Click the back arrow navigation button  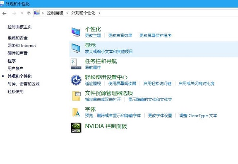tap(5, 13)
